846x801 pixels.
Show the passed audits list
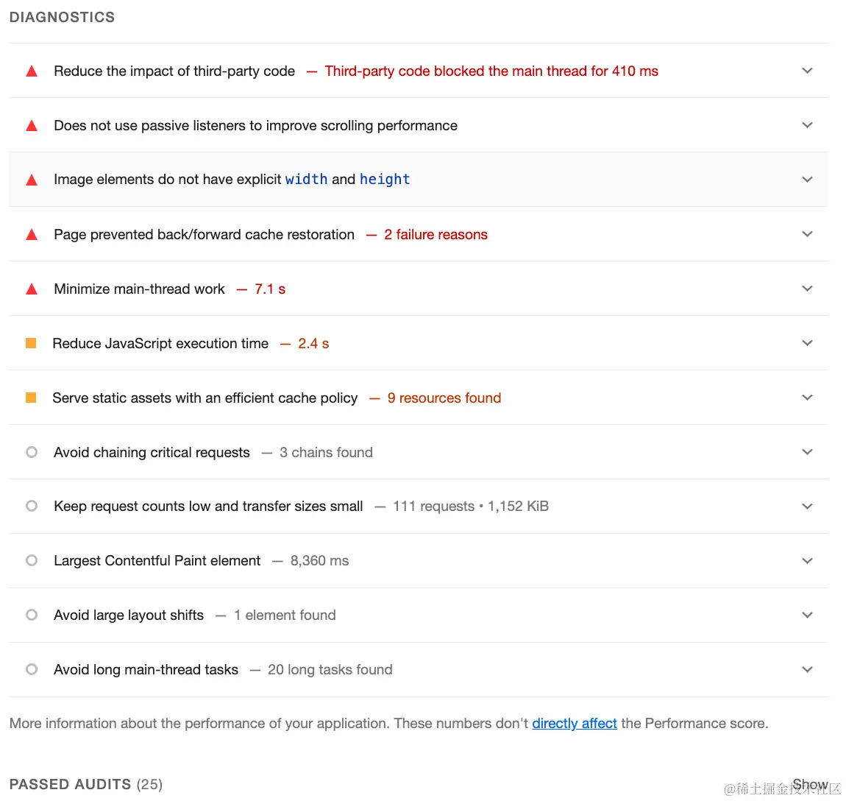tap(810, 785)
